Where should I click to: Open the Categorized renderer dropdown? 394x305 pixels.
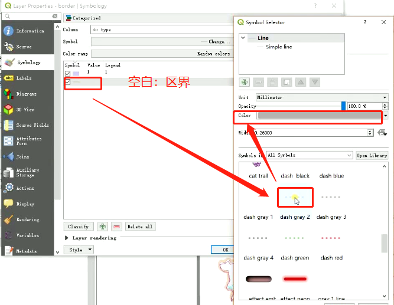pos(149,18)
